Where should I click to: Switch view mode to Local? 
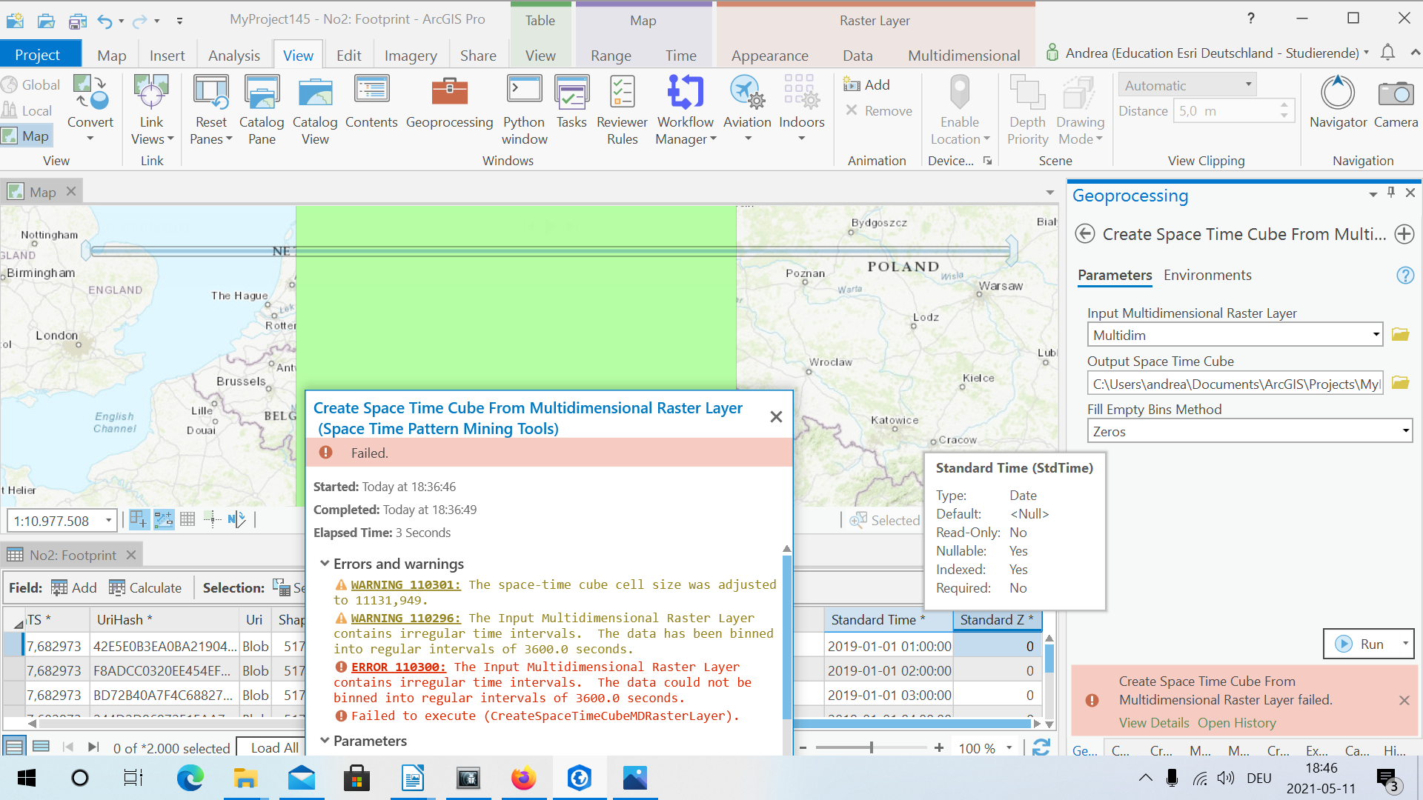click(28, 110)
